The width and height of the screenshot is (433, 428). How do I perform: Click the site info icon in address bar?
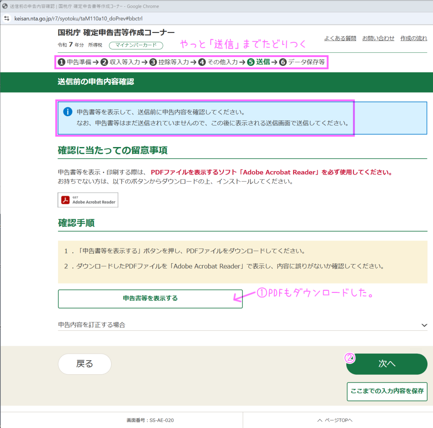coord(6,19)
